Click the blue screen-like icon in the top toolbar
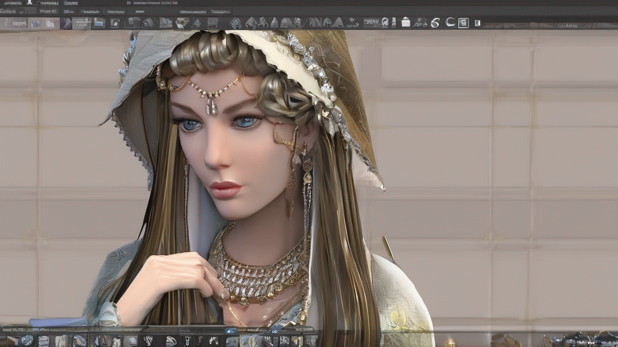The width and height of the screenshot is (618, 347). tap(99, 23)
